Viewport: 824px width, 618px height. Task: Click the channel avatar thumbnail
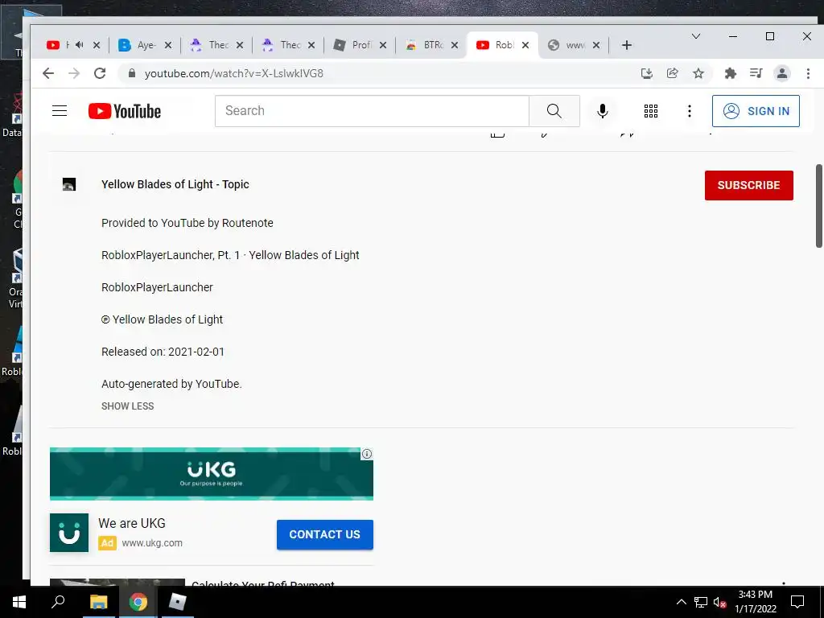click(x=69, y=184)
